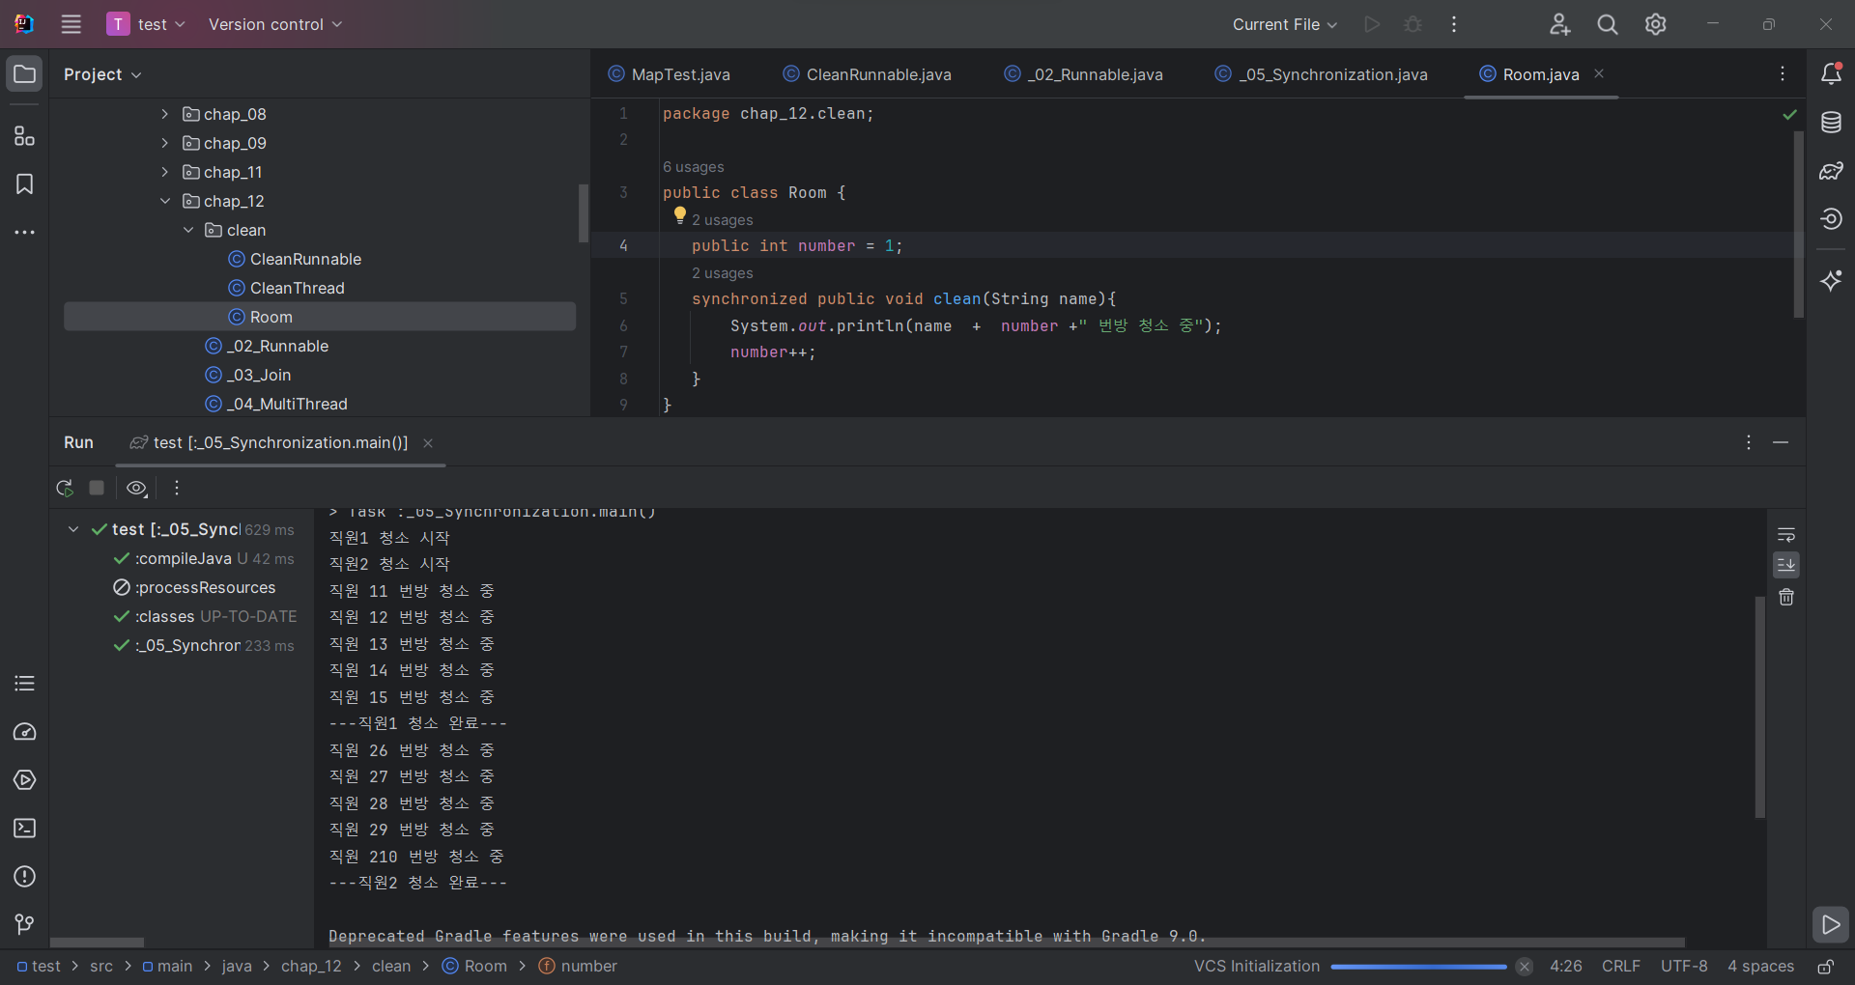
Task: Open IDE settings gear
Action: click(x=1656, y=24)
